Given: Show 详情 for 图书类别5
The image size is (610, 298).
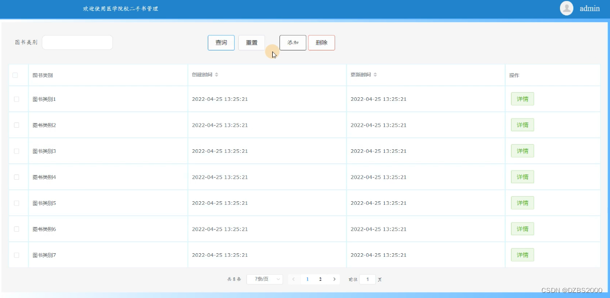Looking at the screenshot, I should pyautogui.click(x=522, y=203).
